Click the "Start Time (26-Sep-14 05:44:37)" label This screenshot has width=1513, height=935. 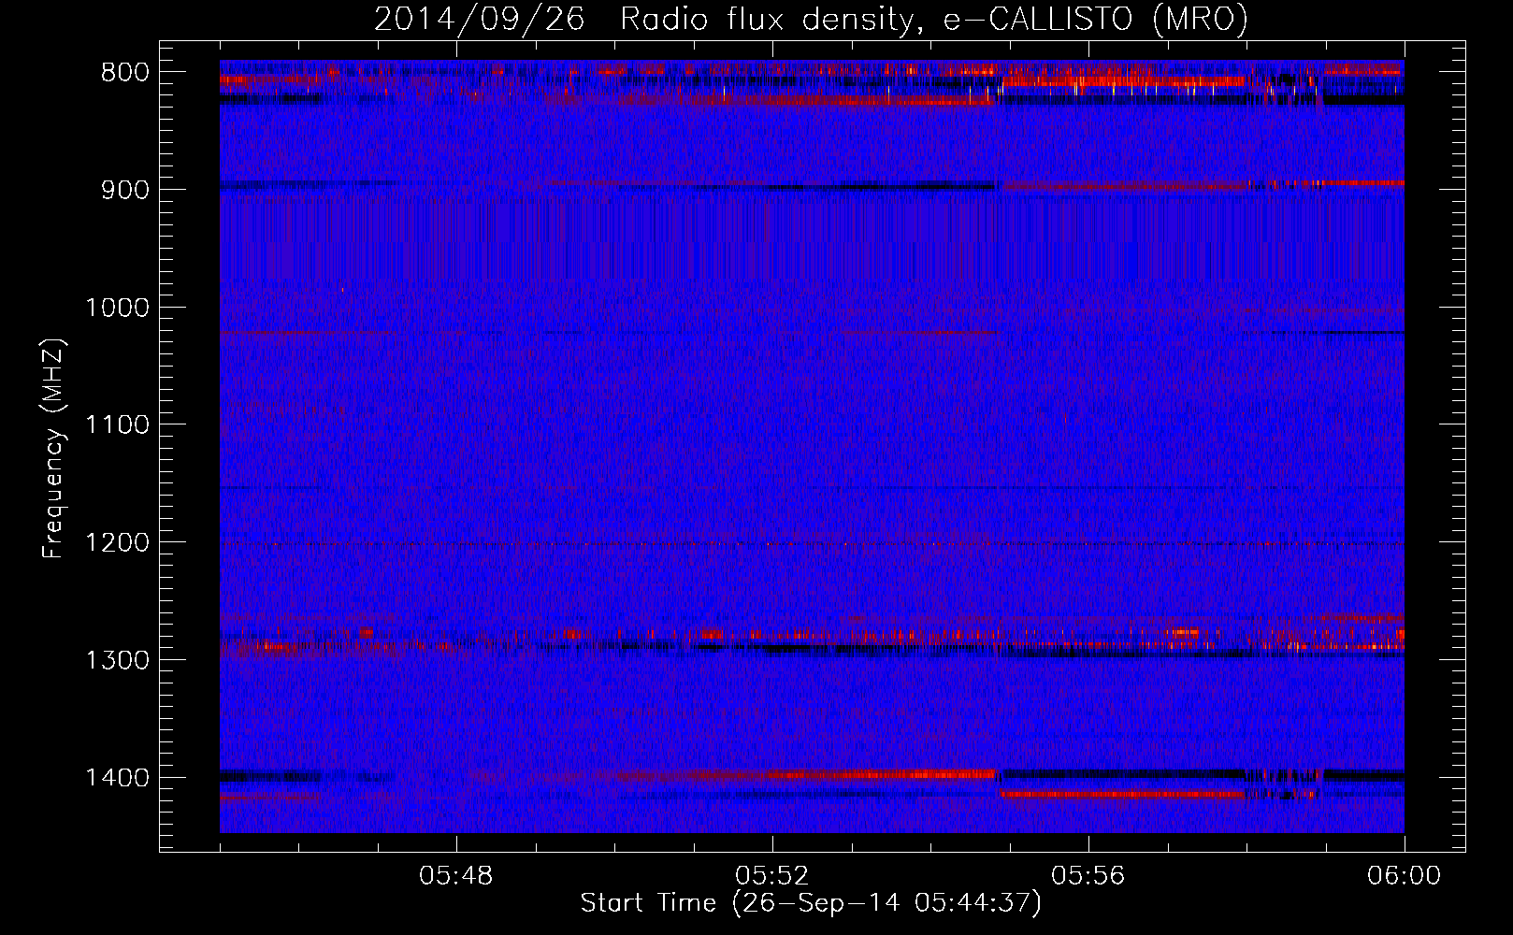pos(811,903)
